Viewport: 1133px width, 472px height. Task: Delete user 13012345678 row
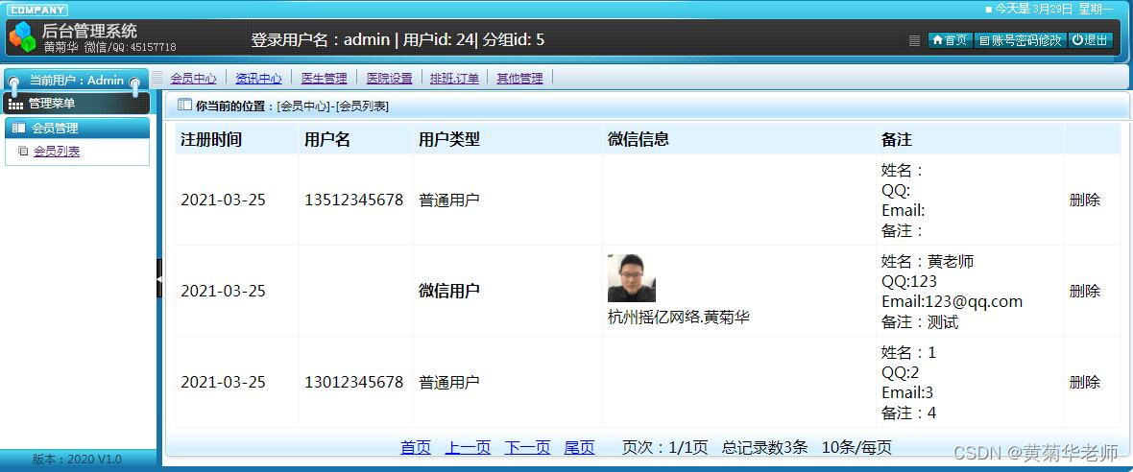tap(1085, 383)
